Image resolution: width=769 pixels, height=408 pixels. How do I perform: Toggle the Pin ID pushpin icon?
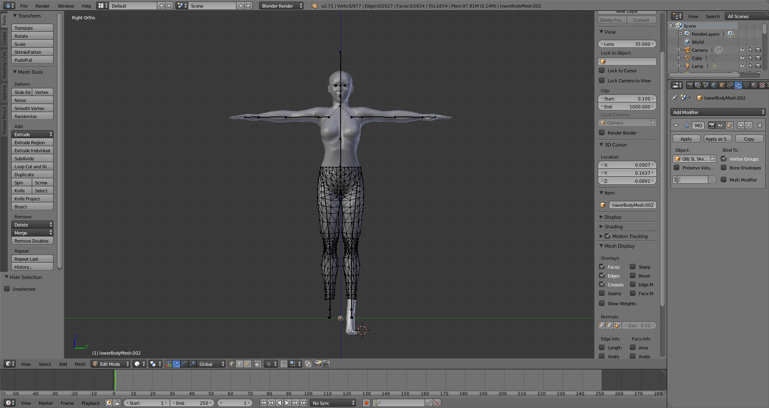[x=674, y=98]
